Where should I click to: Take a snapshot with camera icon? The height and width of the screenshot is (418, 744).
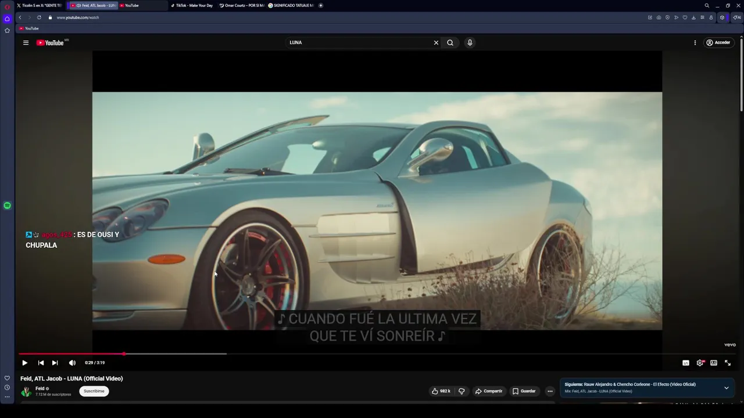point(659,17)
